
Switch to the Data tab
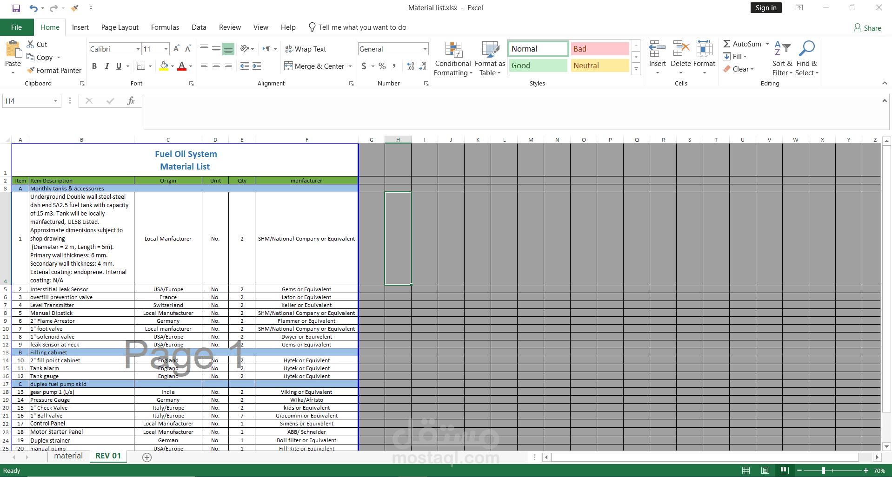click(x=199, y=27)
